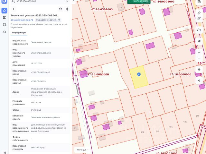Expand the Легенда panel

pos(83,150)
